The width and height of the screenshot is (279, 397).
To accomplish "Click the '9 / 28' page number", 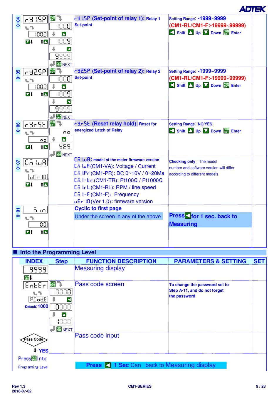I will coord(261,386).
